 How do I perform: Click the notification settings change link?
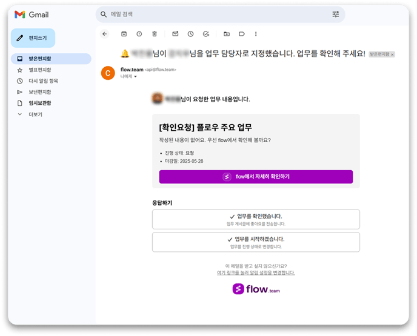[x=256, y=273]
